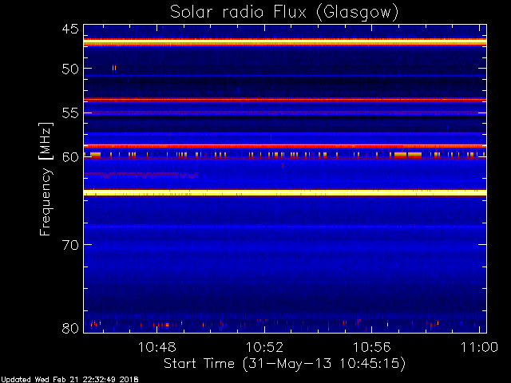Click the 'Start Time (31-May-13 10:45:15)' label
Viewport: 511px width, 383px height.
[284, 363]
